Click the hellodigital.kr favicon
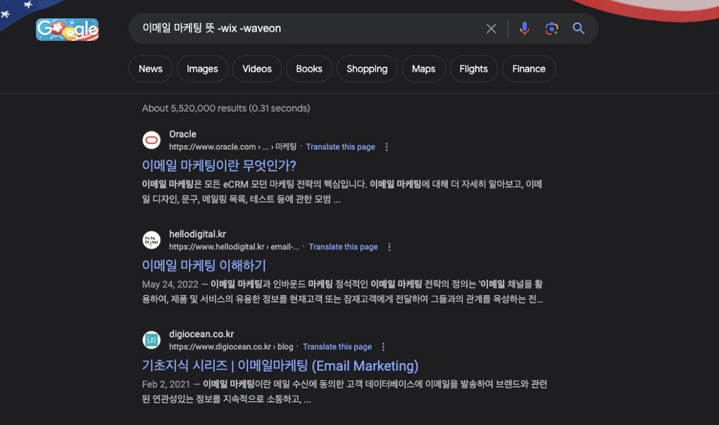The image size is (719, 425). [x=152, y=240]
